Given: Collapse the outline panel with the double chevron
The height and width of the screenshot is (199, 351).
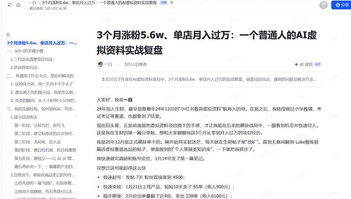Looking at the screenshot, I should pos(8,35).
